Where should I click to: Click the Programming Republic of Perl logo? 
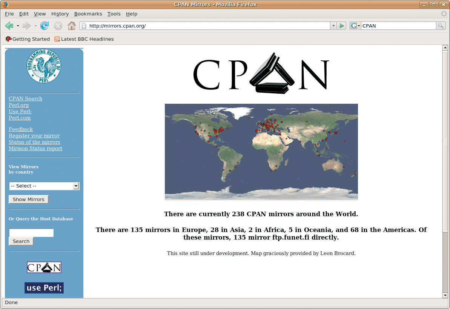[44, 66]
